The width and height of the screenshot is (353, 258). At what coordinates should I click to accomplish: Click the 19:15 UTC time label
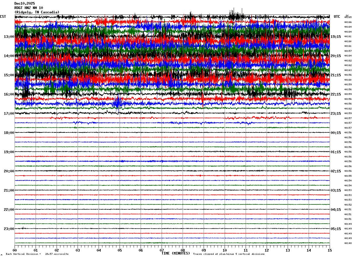[336, 37]
